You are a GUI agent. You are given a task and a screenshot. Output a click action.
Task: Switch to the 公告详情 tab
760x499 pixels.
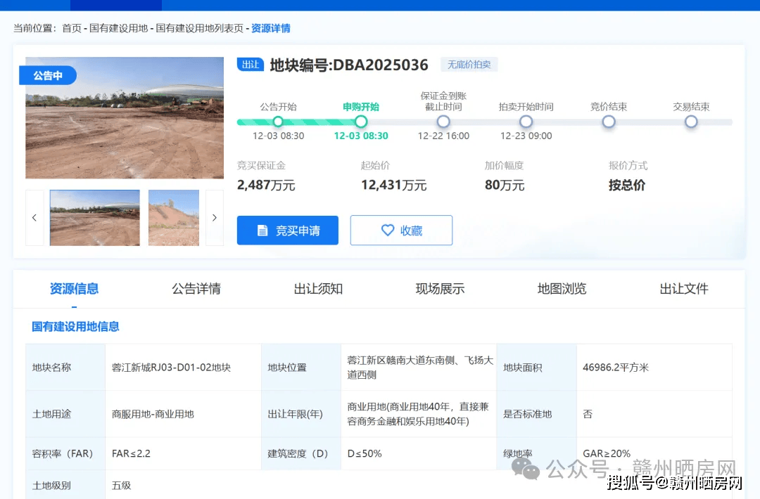(x=196, y=289)
